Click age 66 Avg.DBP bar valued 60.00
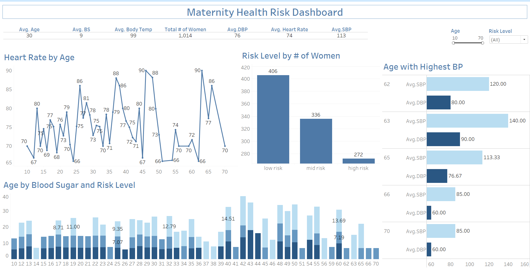Screen dimensions: 530x271 point(429,213)
